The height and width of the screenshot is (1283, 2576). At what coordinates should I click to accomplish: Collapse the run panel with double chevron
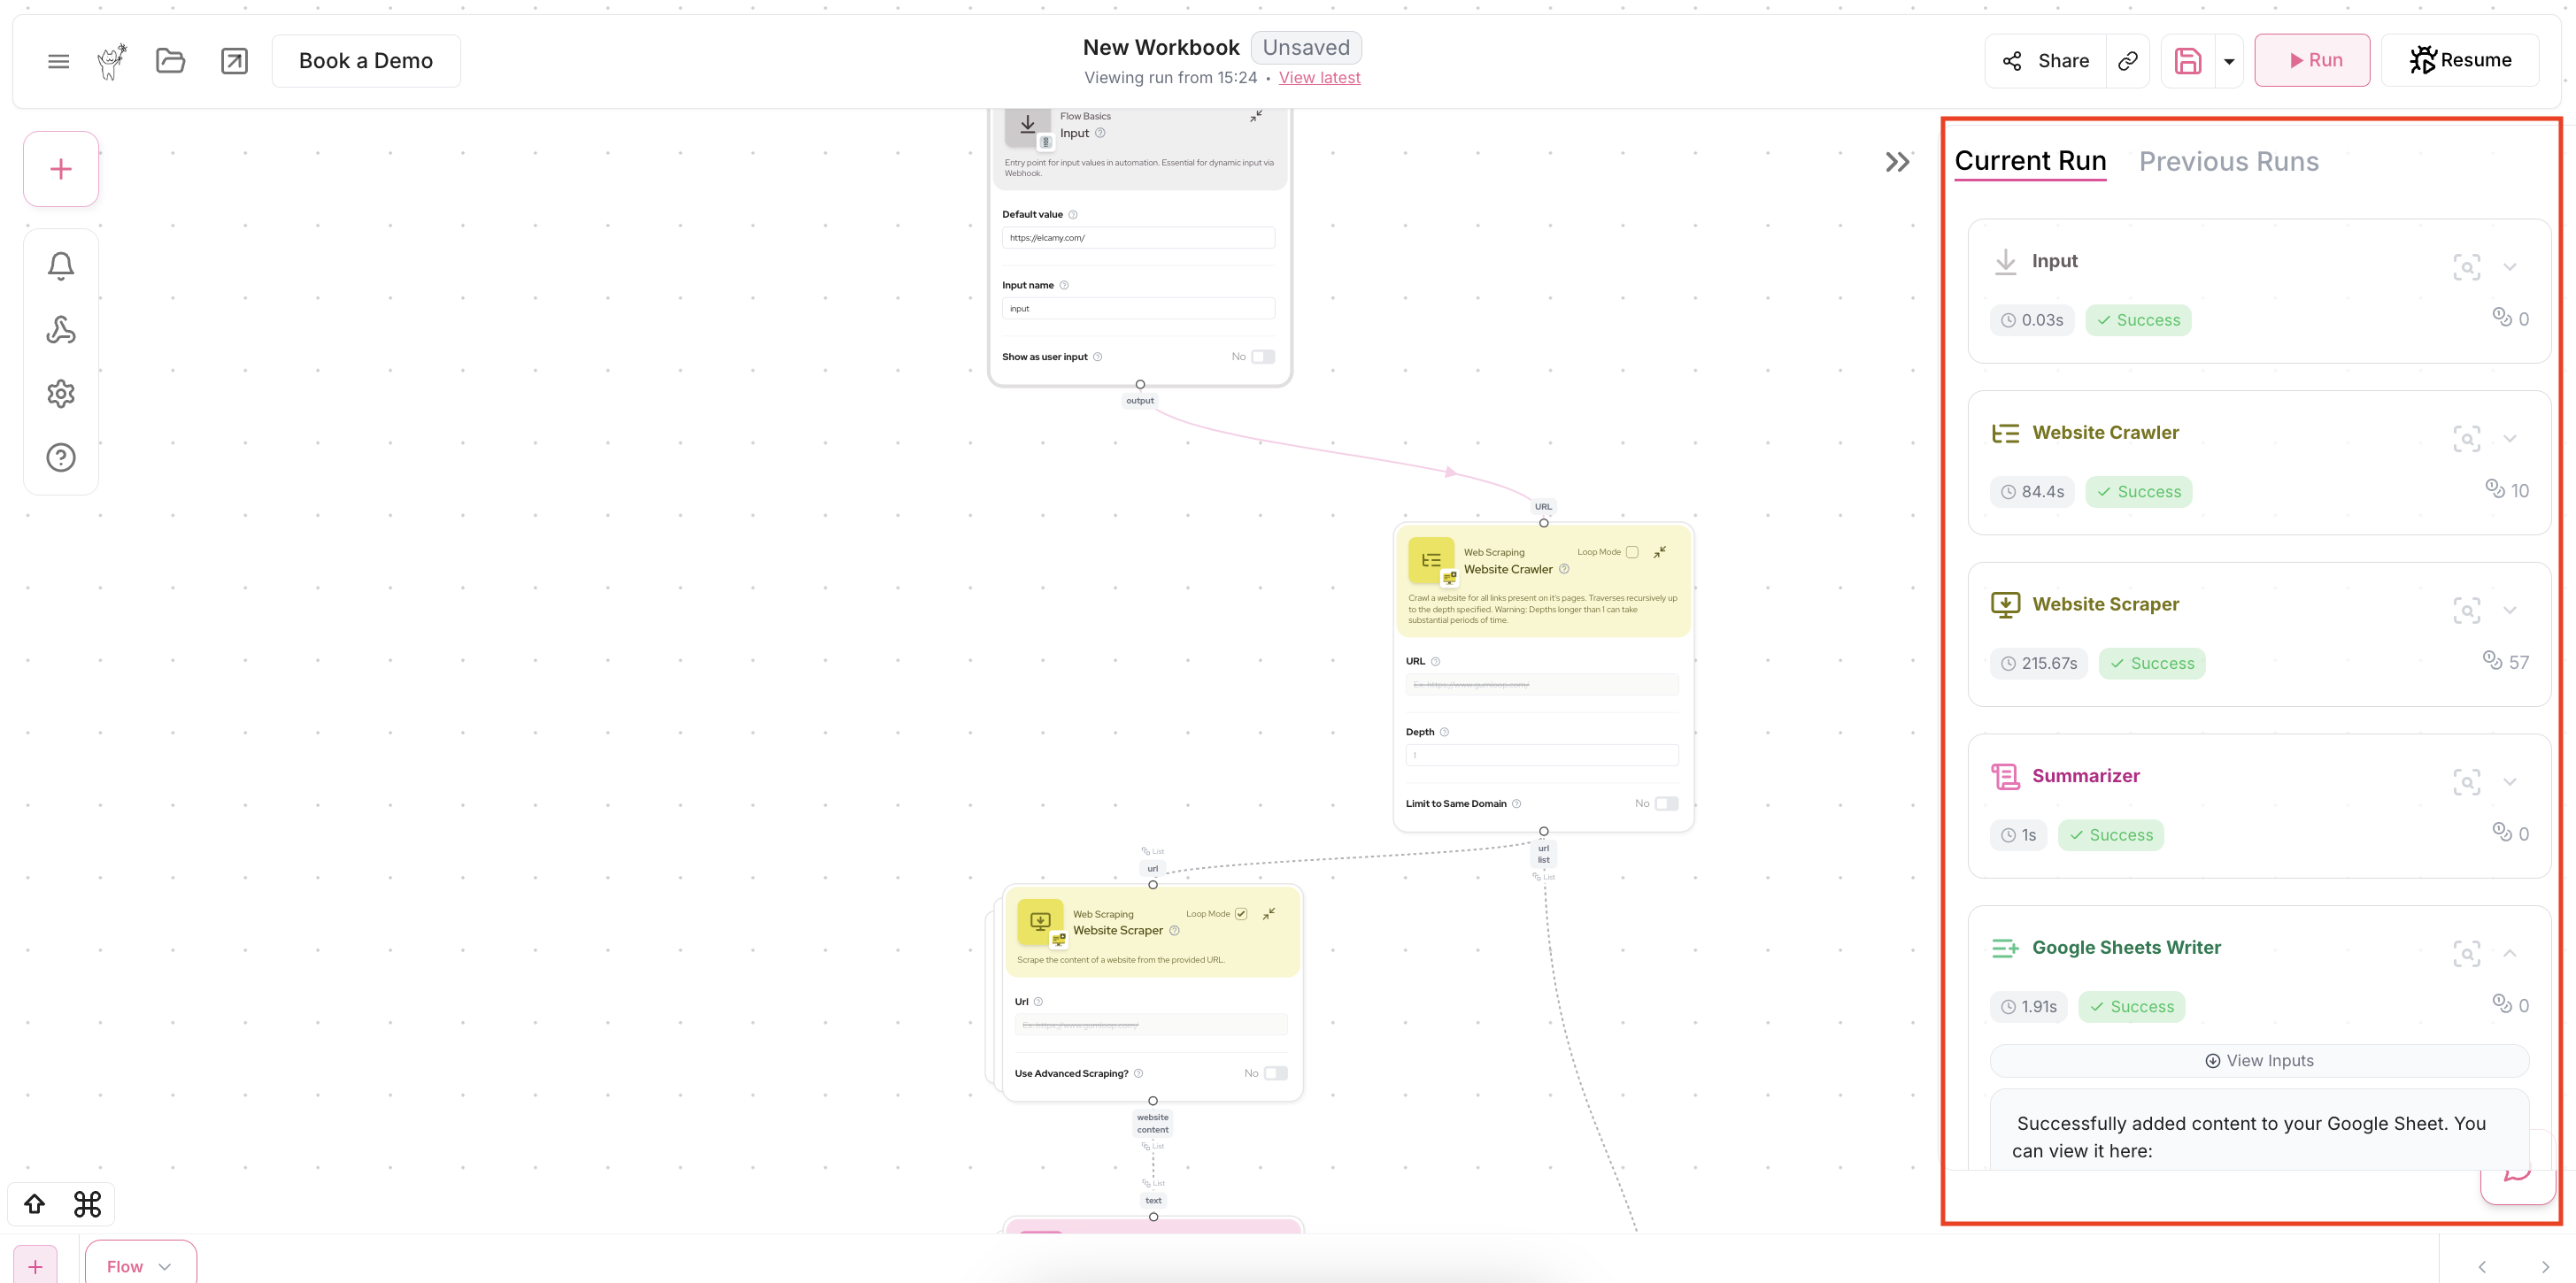(x=1897, y=162)
